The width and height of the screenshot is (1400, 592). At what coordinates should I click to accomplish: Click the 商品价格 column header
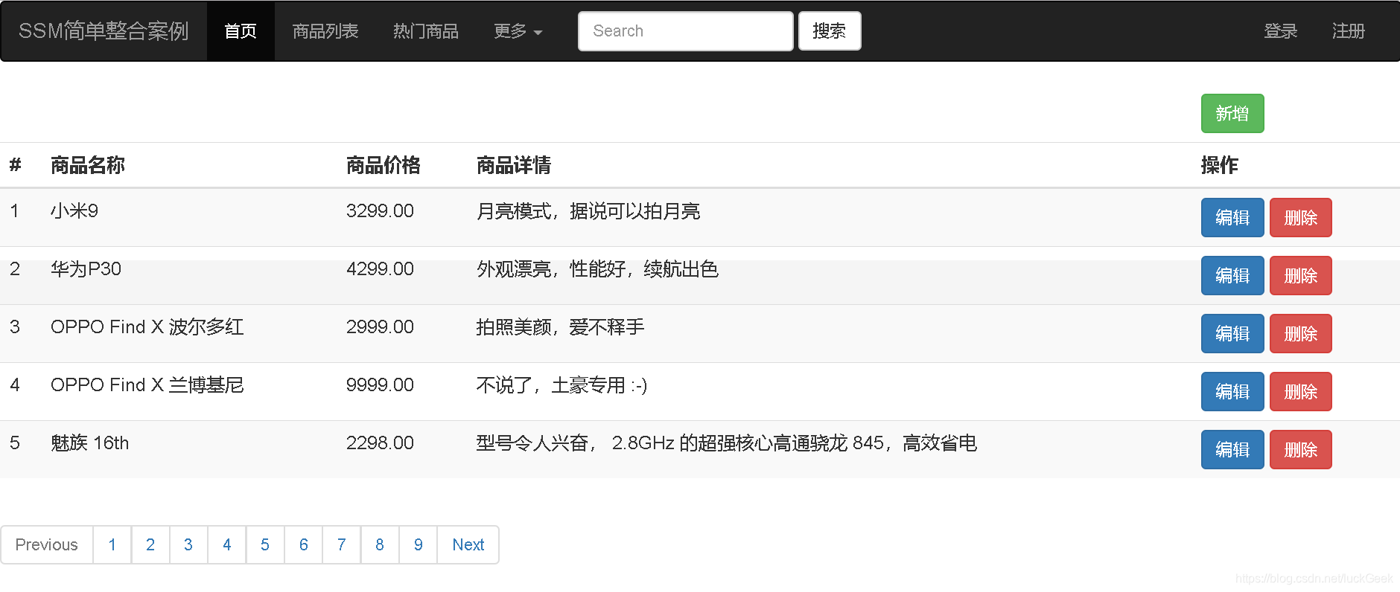(x=384, y=165)
